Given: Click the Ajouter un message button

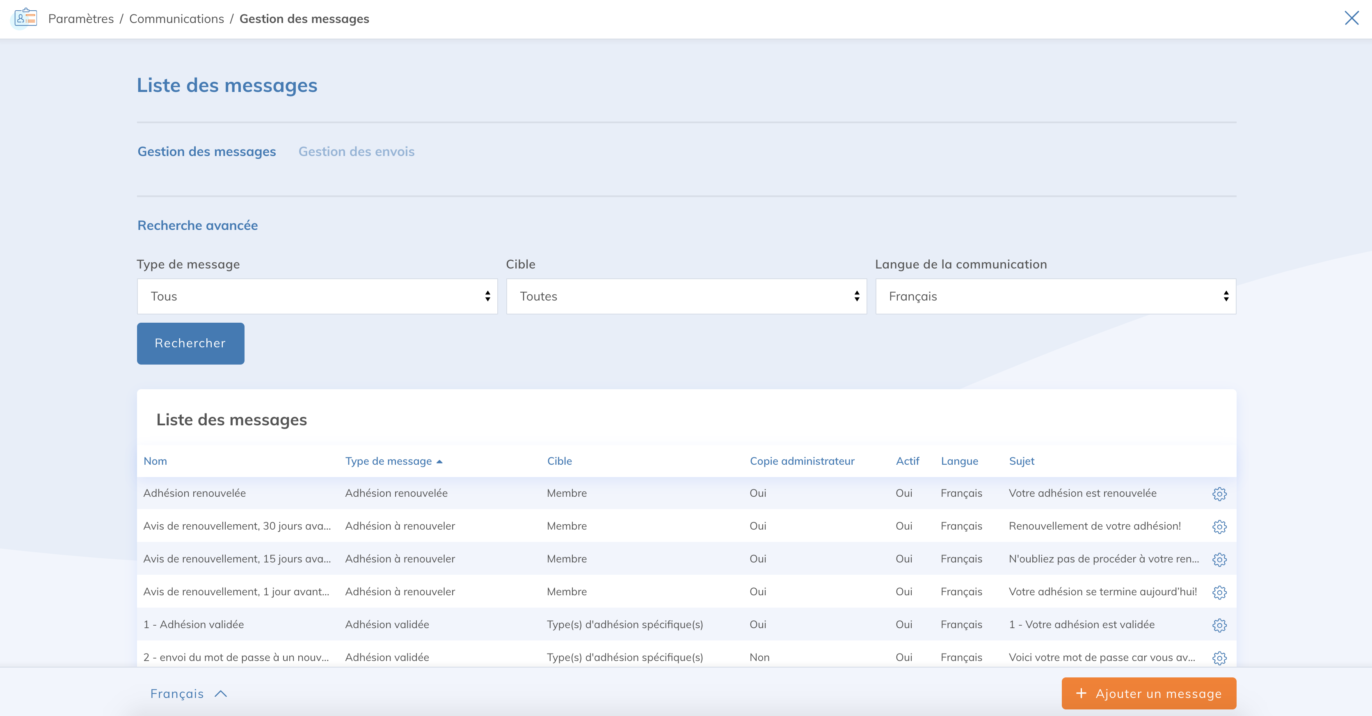Looking at the screenshot, I should click(1148, 693).
